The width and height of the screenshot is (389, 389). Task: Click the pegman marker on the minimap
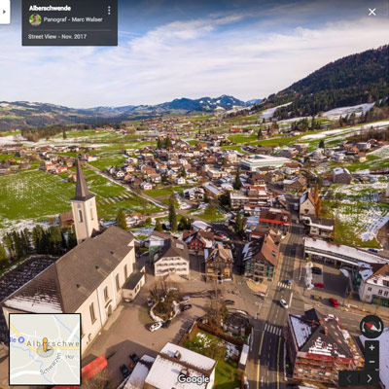coord(45,345)
